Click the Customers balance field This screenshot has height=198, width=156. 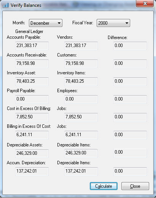[x=81, y=63]
